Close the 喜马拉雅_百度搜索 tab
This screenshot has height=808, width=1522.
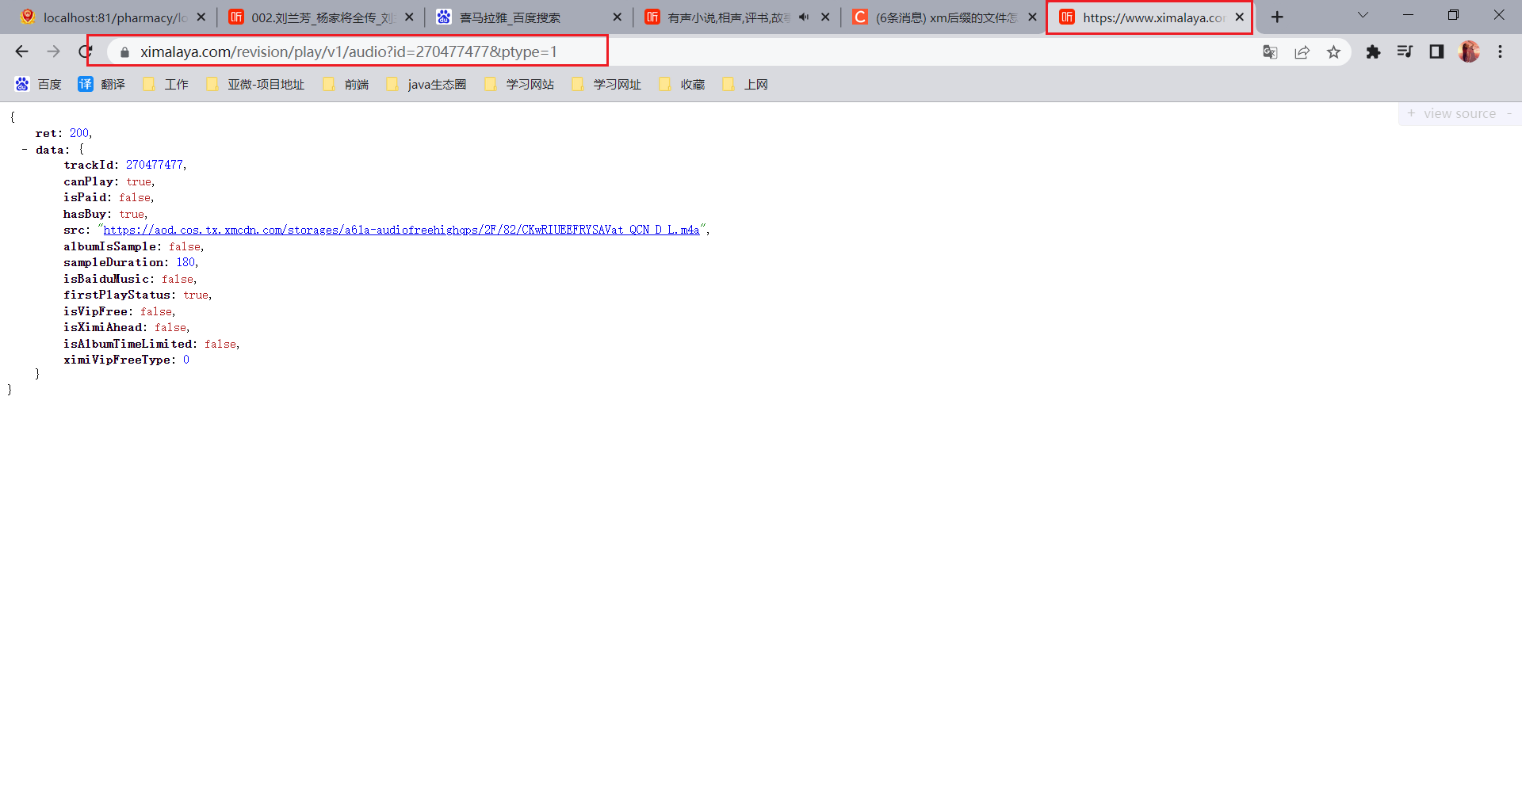[617, 17]
